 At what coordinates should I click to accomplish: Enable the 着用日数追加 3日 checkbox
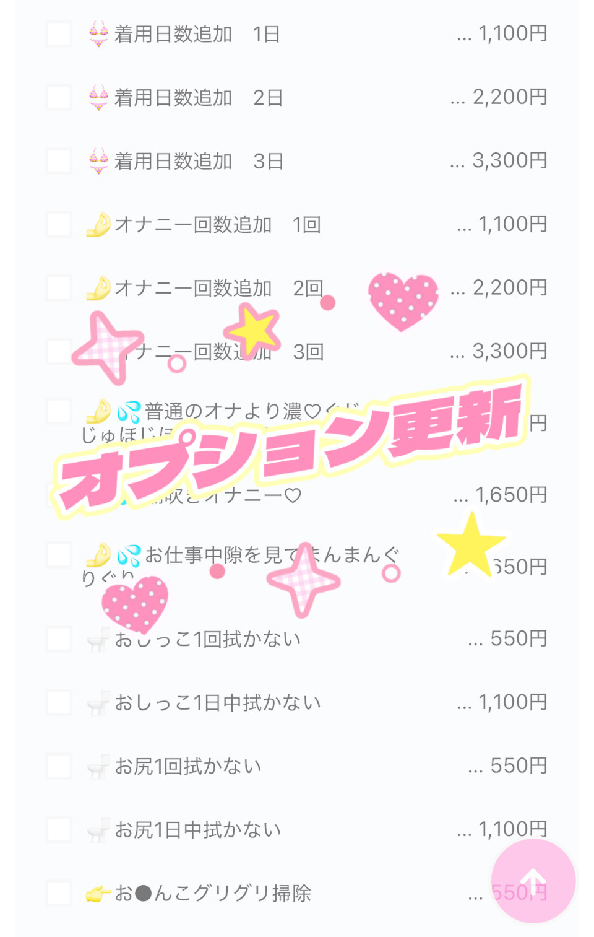(59, 162)
